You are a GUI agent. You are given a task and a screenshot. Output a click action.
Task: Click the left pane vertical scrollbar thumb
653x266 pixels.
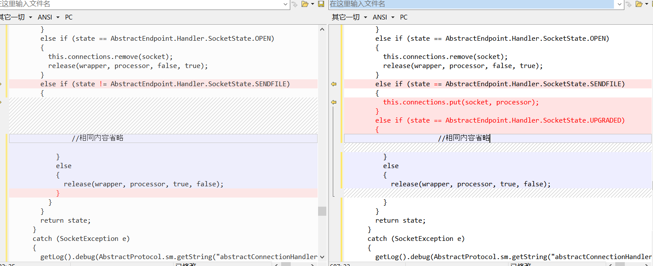[322, 211]
